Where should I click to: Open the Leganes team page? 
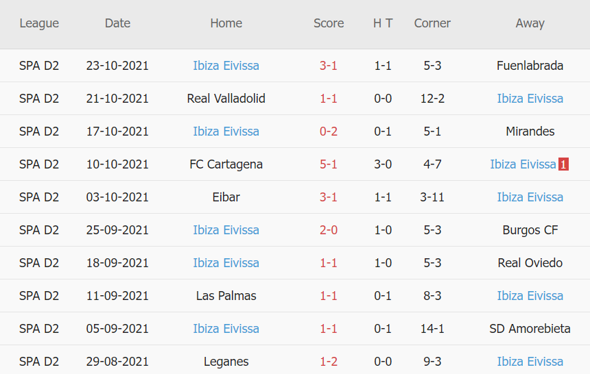tap(226, 362)
